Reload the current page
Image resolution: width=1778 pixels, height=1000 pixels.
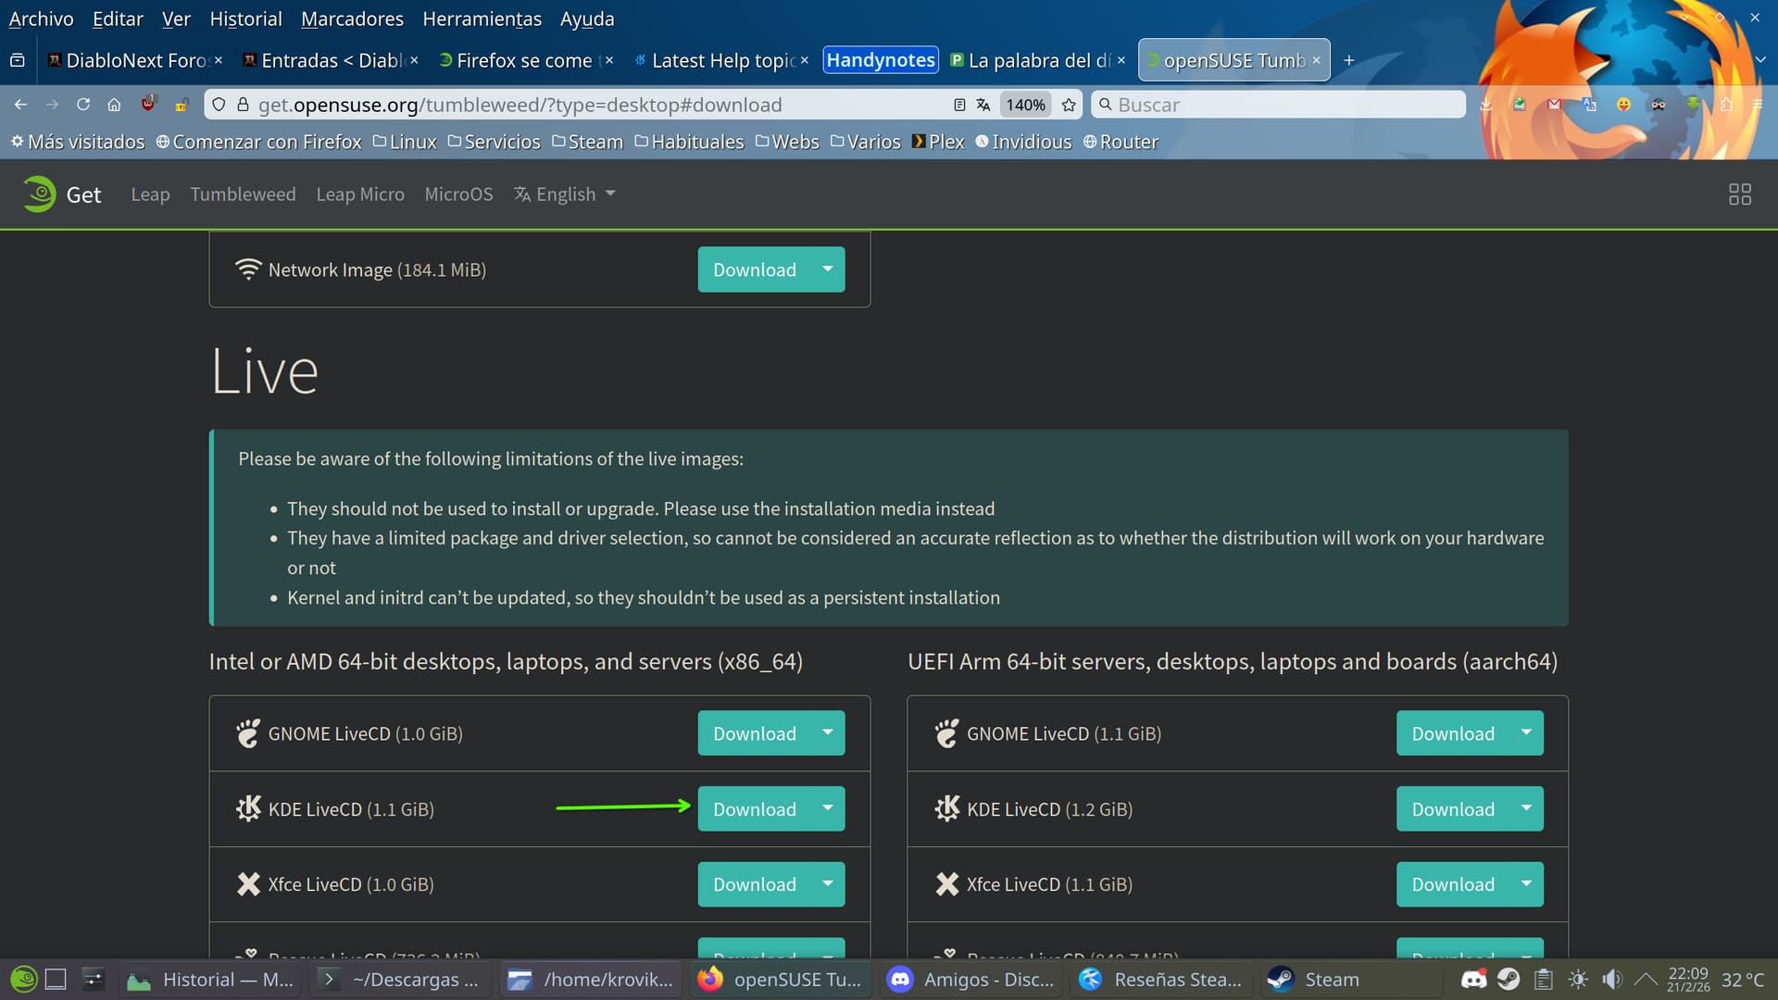83,105
